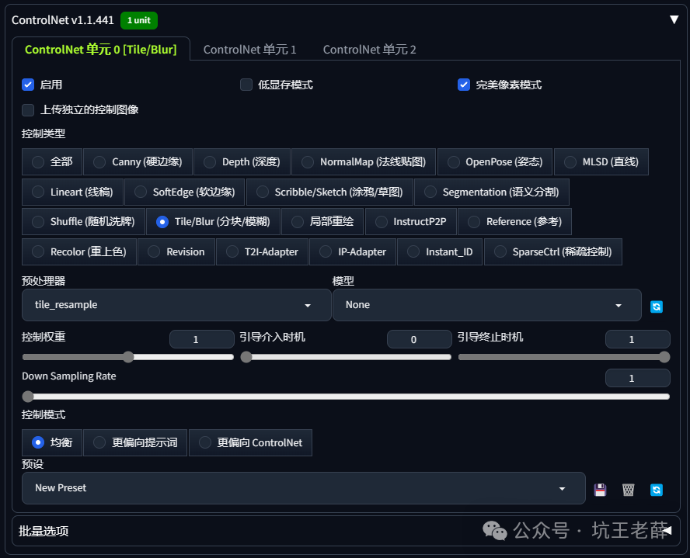Viewport: 690px width, 558px height.
Task: Choose 局部重绘 control type
Action: 322,221
